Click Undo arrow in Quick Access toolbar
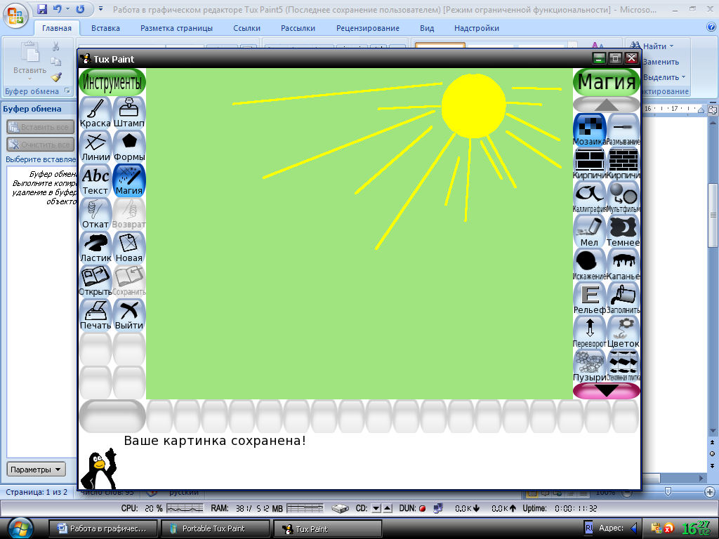719x539 pixels. tap(58, 8)
